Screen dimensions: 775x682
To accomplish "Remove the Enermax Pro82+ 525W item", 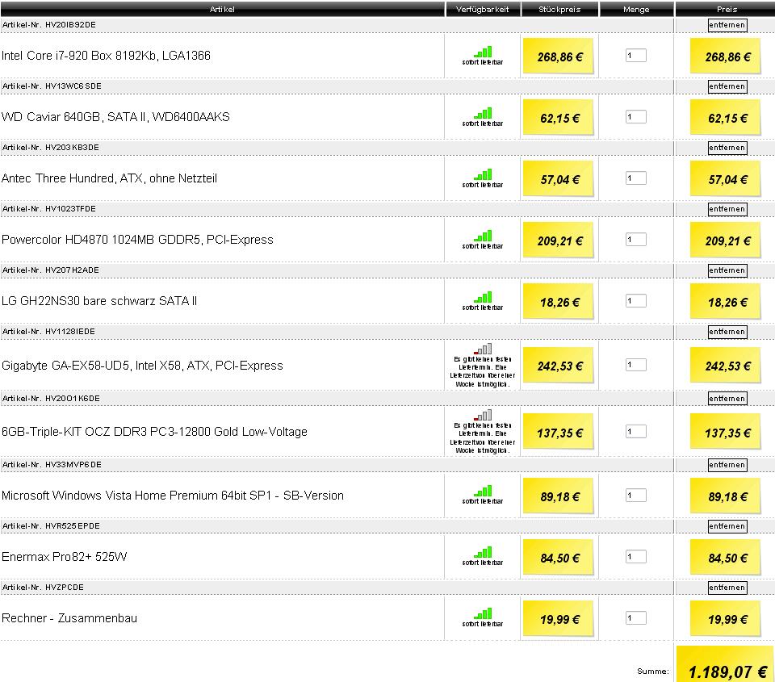I will click(727, 526).
